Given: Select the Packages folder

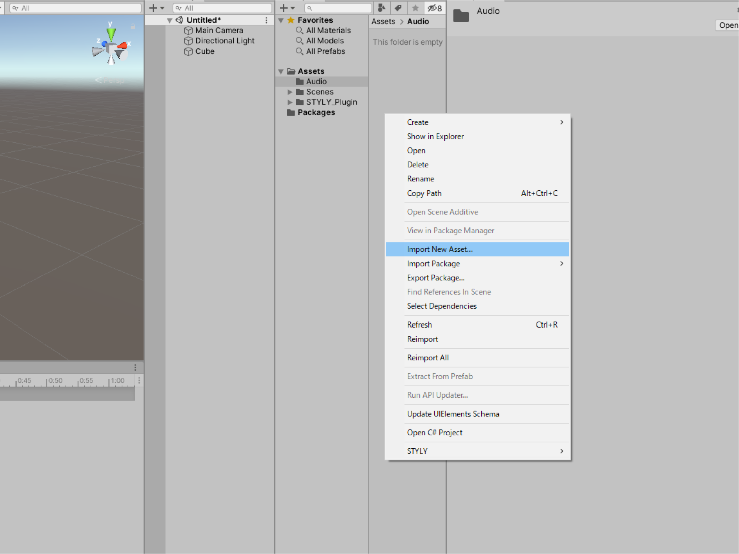Looking at the screenshot, I should [x=316, y=112].
